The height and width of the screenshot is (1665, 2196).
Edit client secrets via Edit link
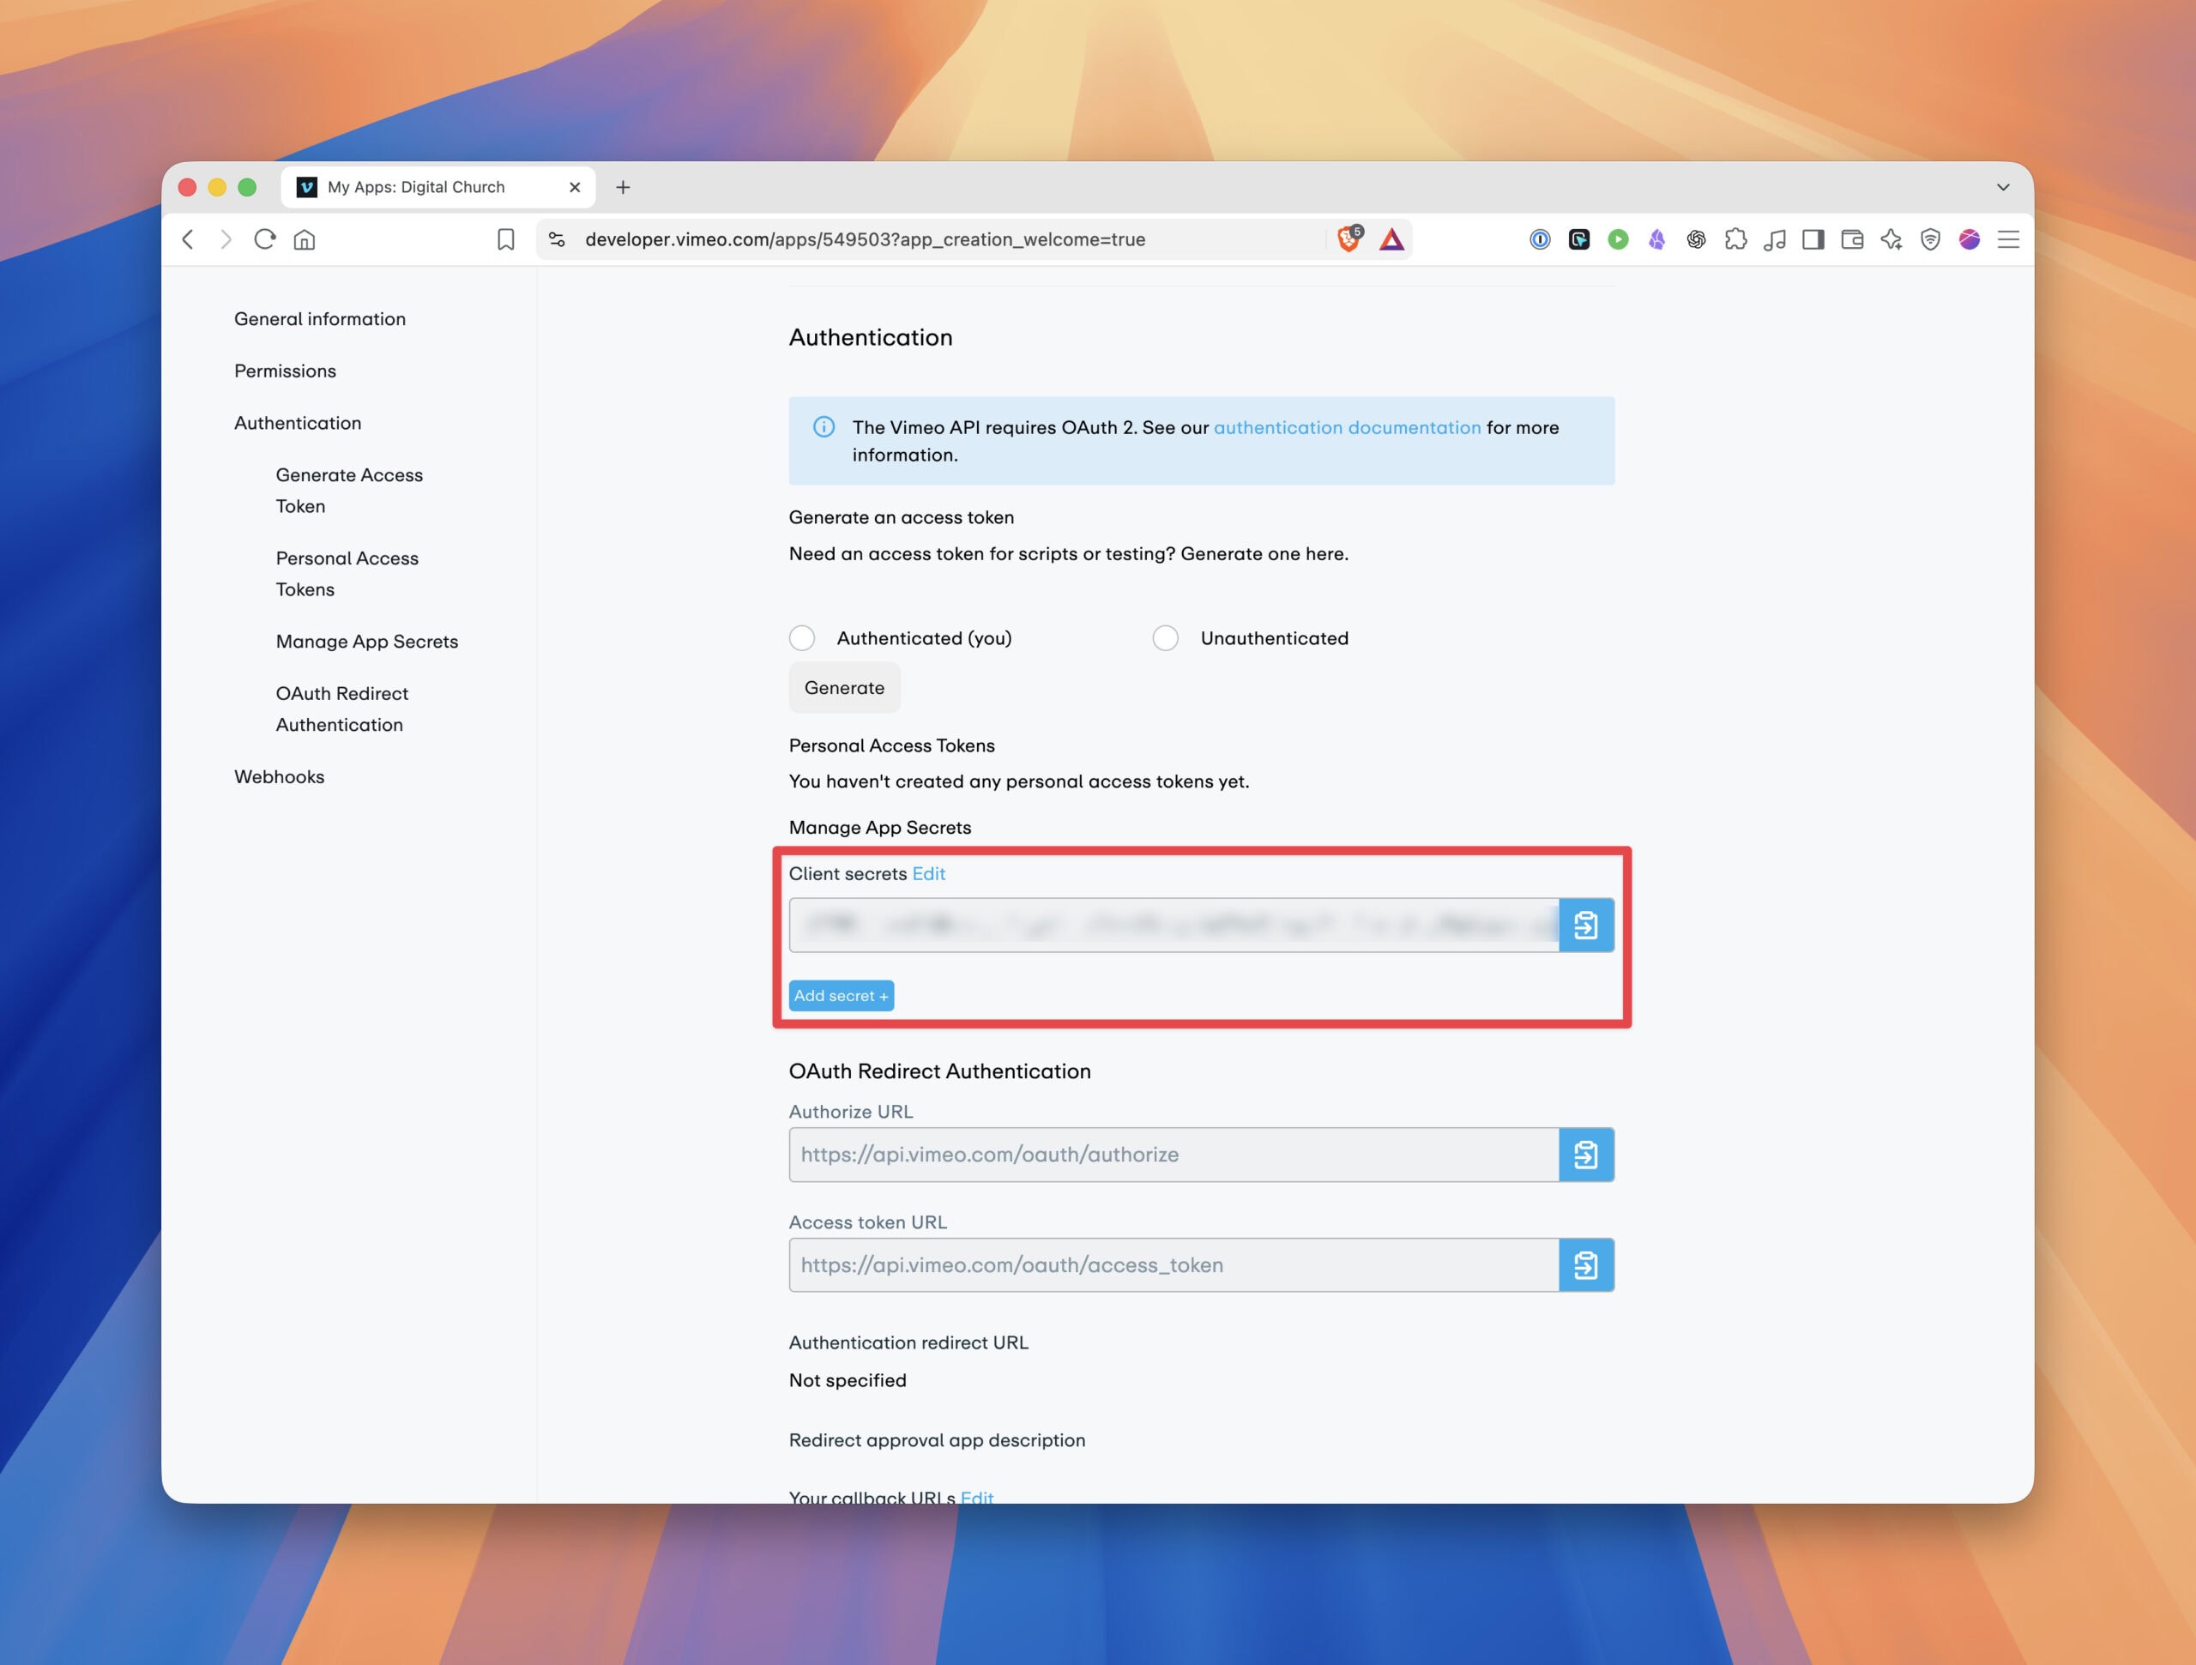click(x=928, y=874)
